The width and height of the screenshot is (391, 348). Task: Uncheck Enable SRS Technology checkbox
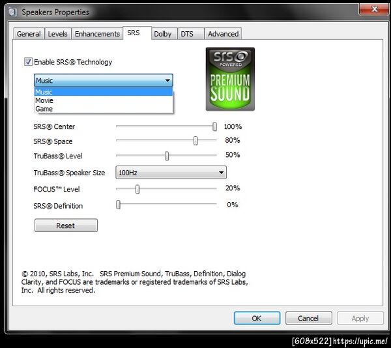[x=28, y=61]
